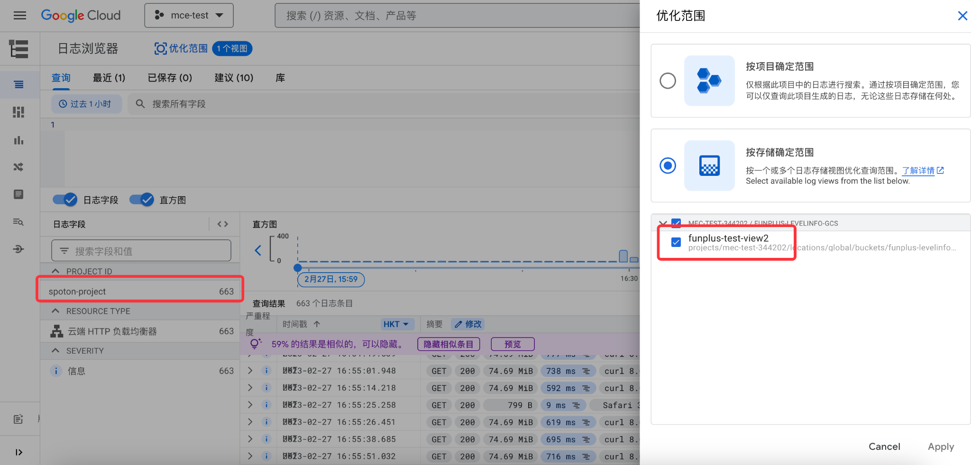This screenshot has height=465, width=971.
Task: Open the 了解详情 link
Action: point(923,171)
